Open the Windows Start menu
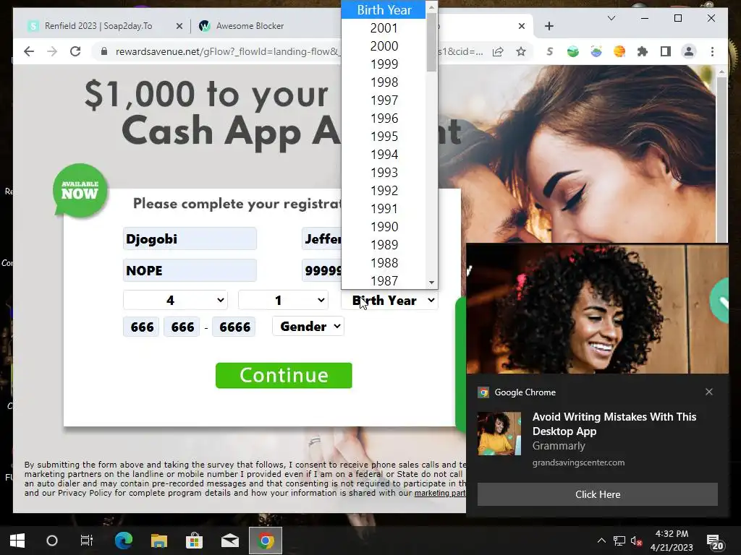 point(17,541)
